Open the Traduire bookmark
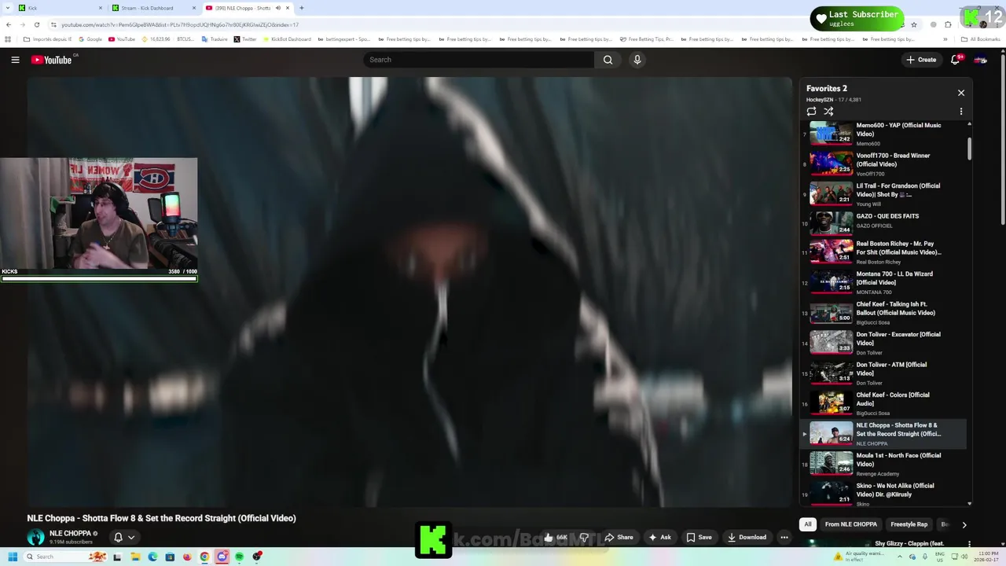The width and height of the screenshot is (1006, 566). [x=215, y=39]
